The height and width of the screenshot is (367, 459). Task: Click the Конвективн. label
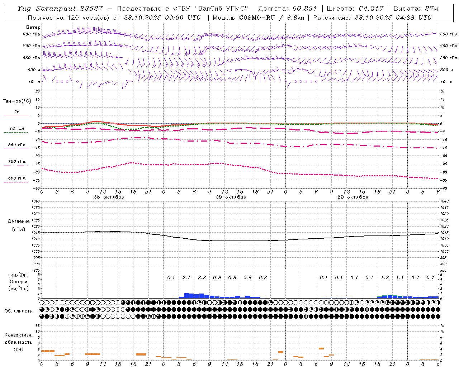click(x=18, y=335)
